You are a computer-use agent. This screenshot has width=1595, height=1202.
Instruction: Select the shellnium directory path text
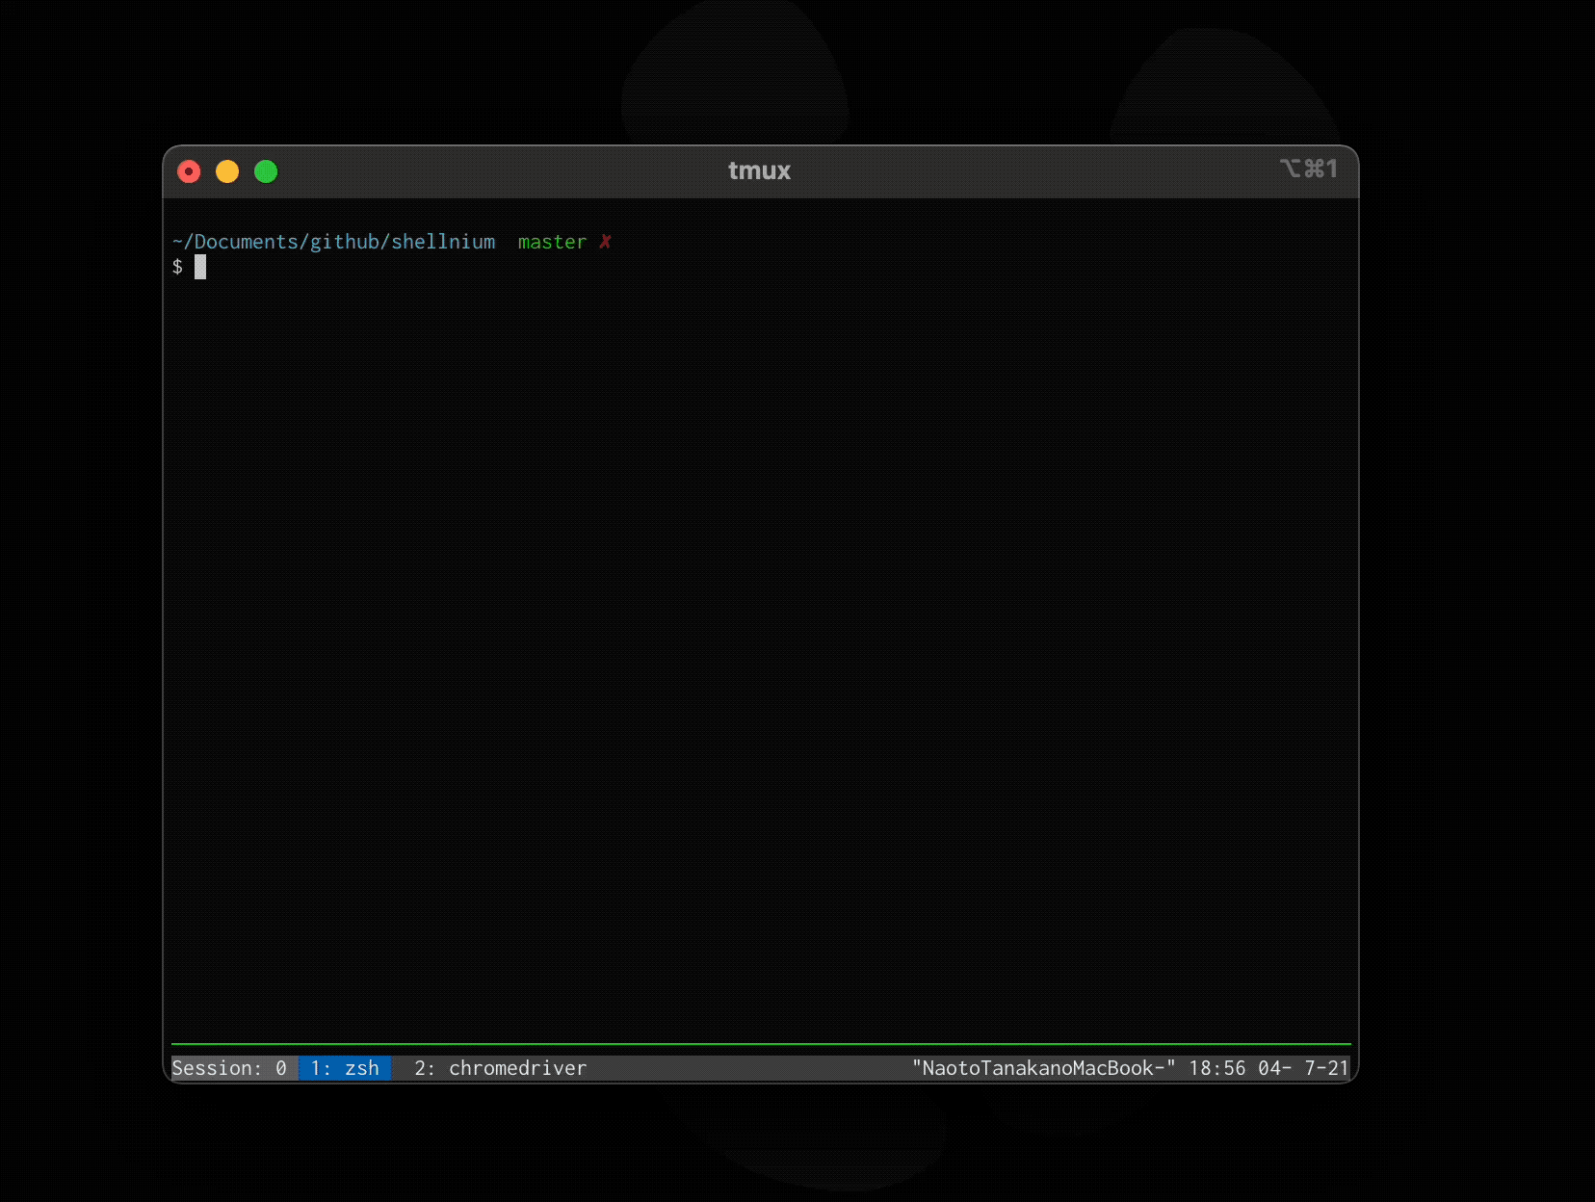tap(333, 242)
